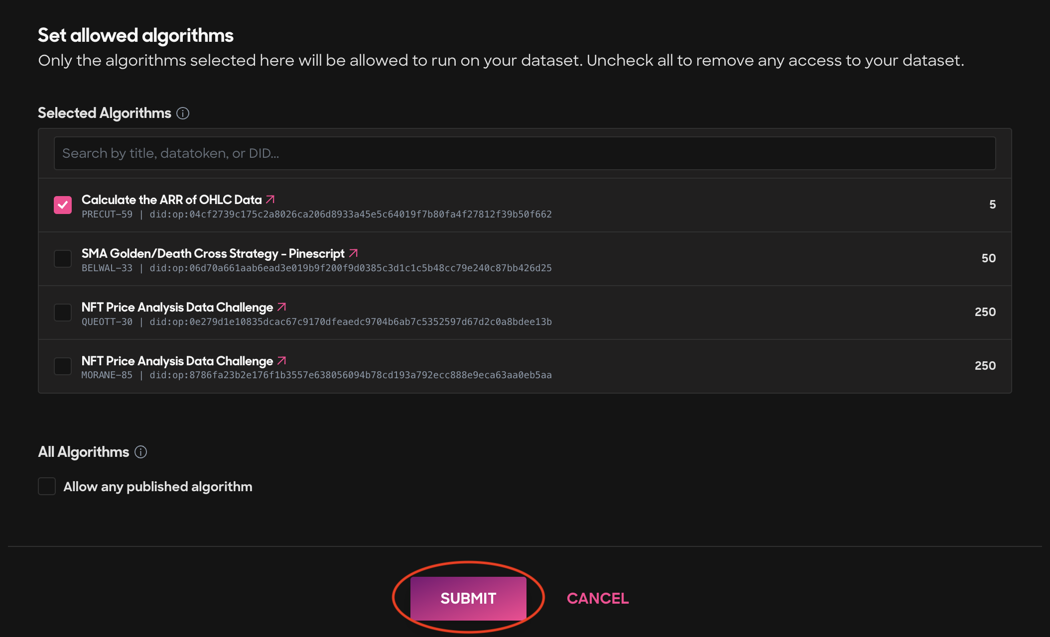The width and height of the screenshot is (1050, 637).
Task: Open SMA Golden/Death Cross Strategy title link
Action: (213, 253)
